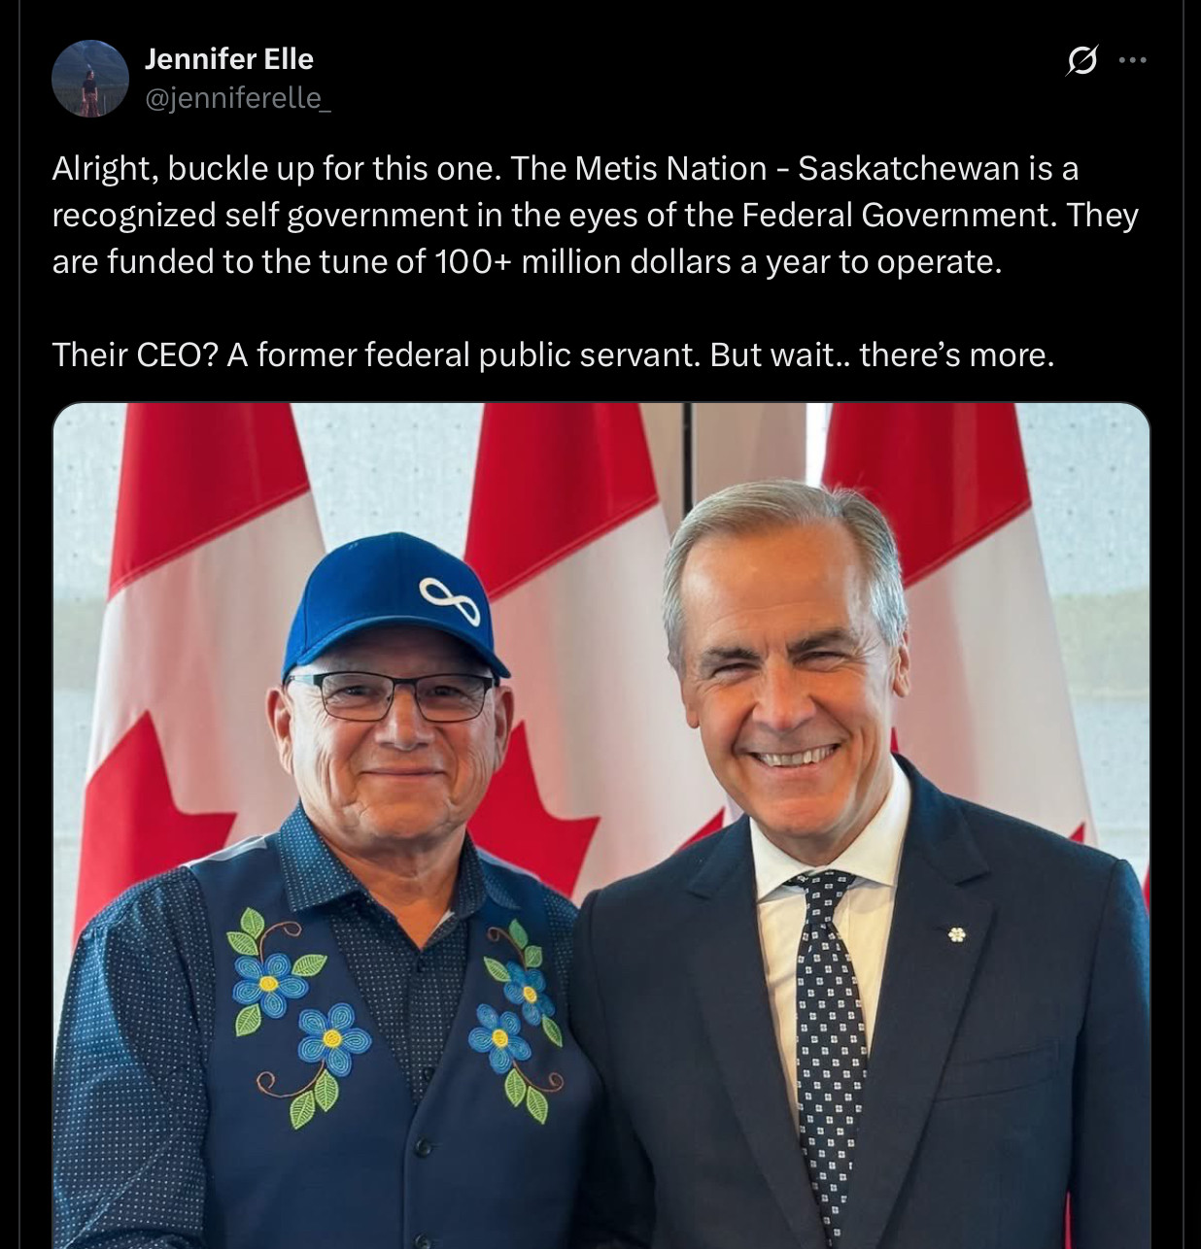Click the Grok explain-post icon
The height and width of the screenshot is (1249, 1201).
tap(1081, 61)
